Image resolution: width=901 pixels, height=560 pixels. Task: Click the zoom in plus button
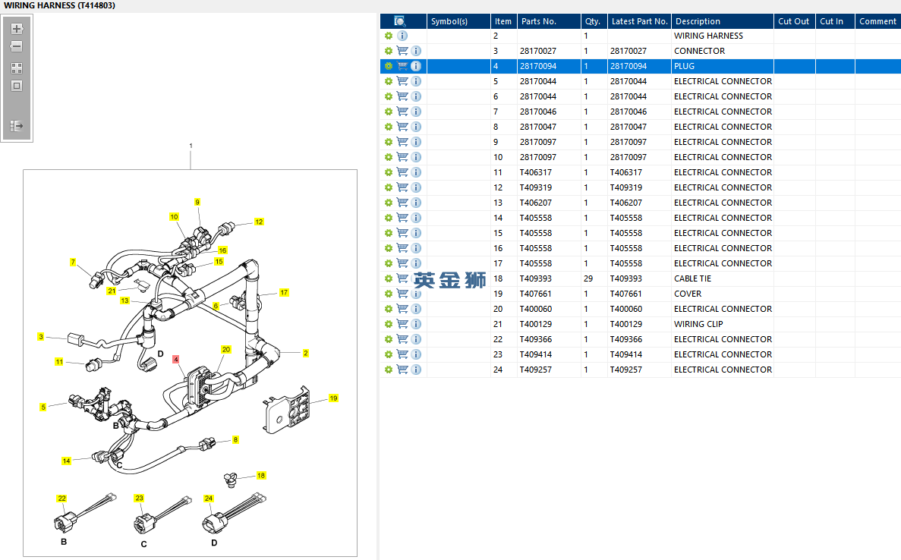tap(17, 29)
